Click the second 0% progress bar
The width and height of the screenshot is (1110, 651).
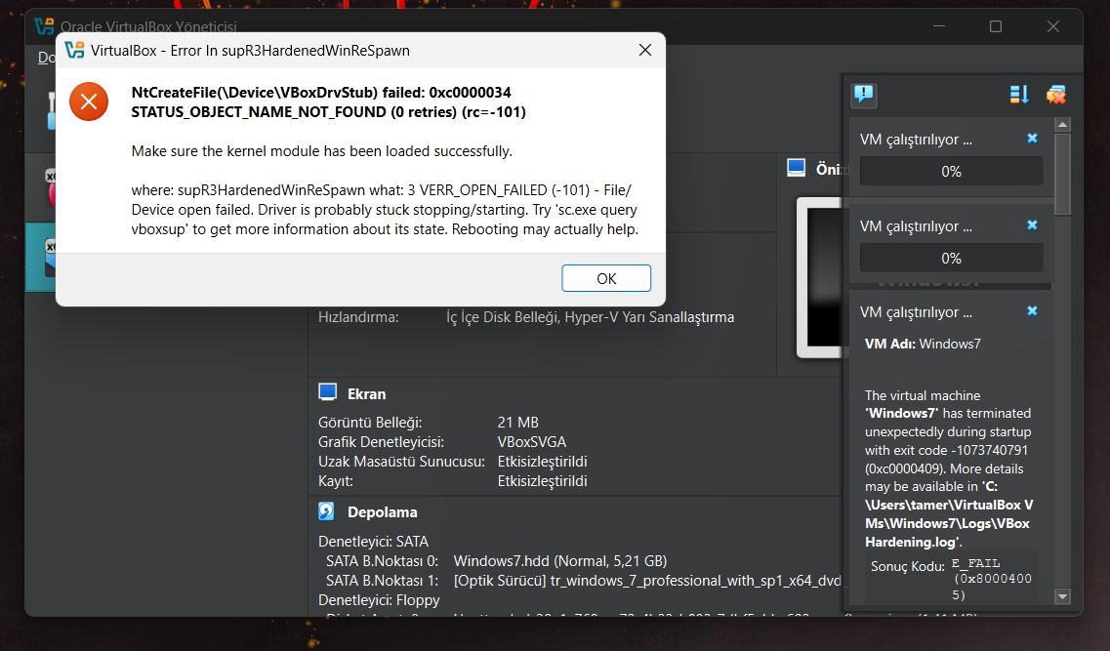click(951, 259)
